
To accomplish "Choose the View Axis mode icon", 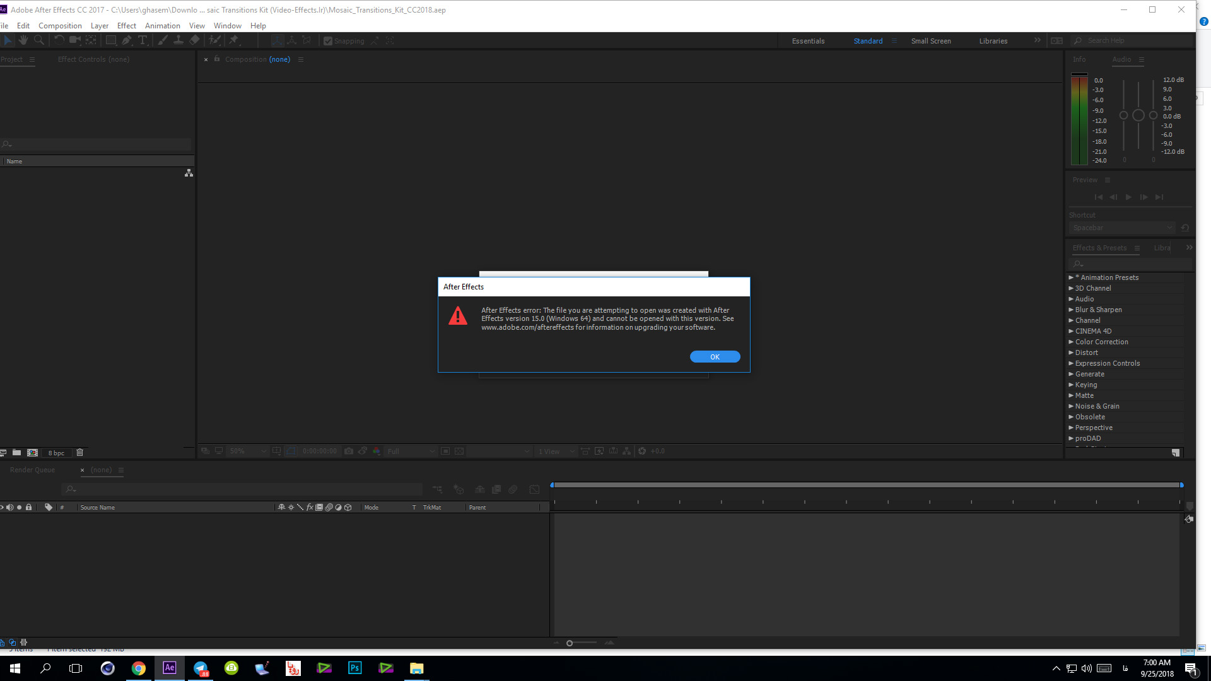I will click(x=307, y=40).
